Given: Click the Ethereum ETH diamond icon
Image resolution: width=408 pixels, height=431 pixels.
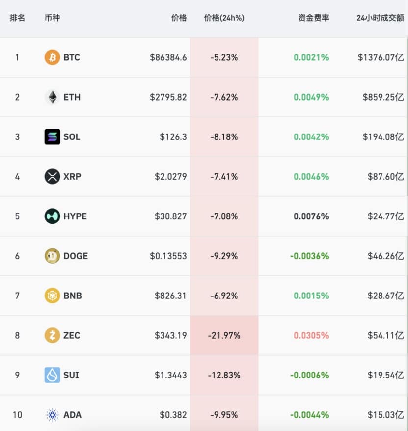Looking at the screenshot, I should coord(52,97).
